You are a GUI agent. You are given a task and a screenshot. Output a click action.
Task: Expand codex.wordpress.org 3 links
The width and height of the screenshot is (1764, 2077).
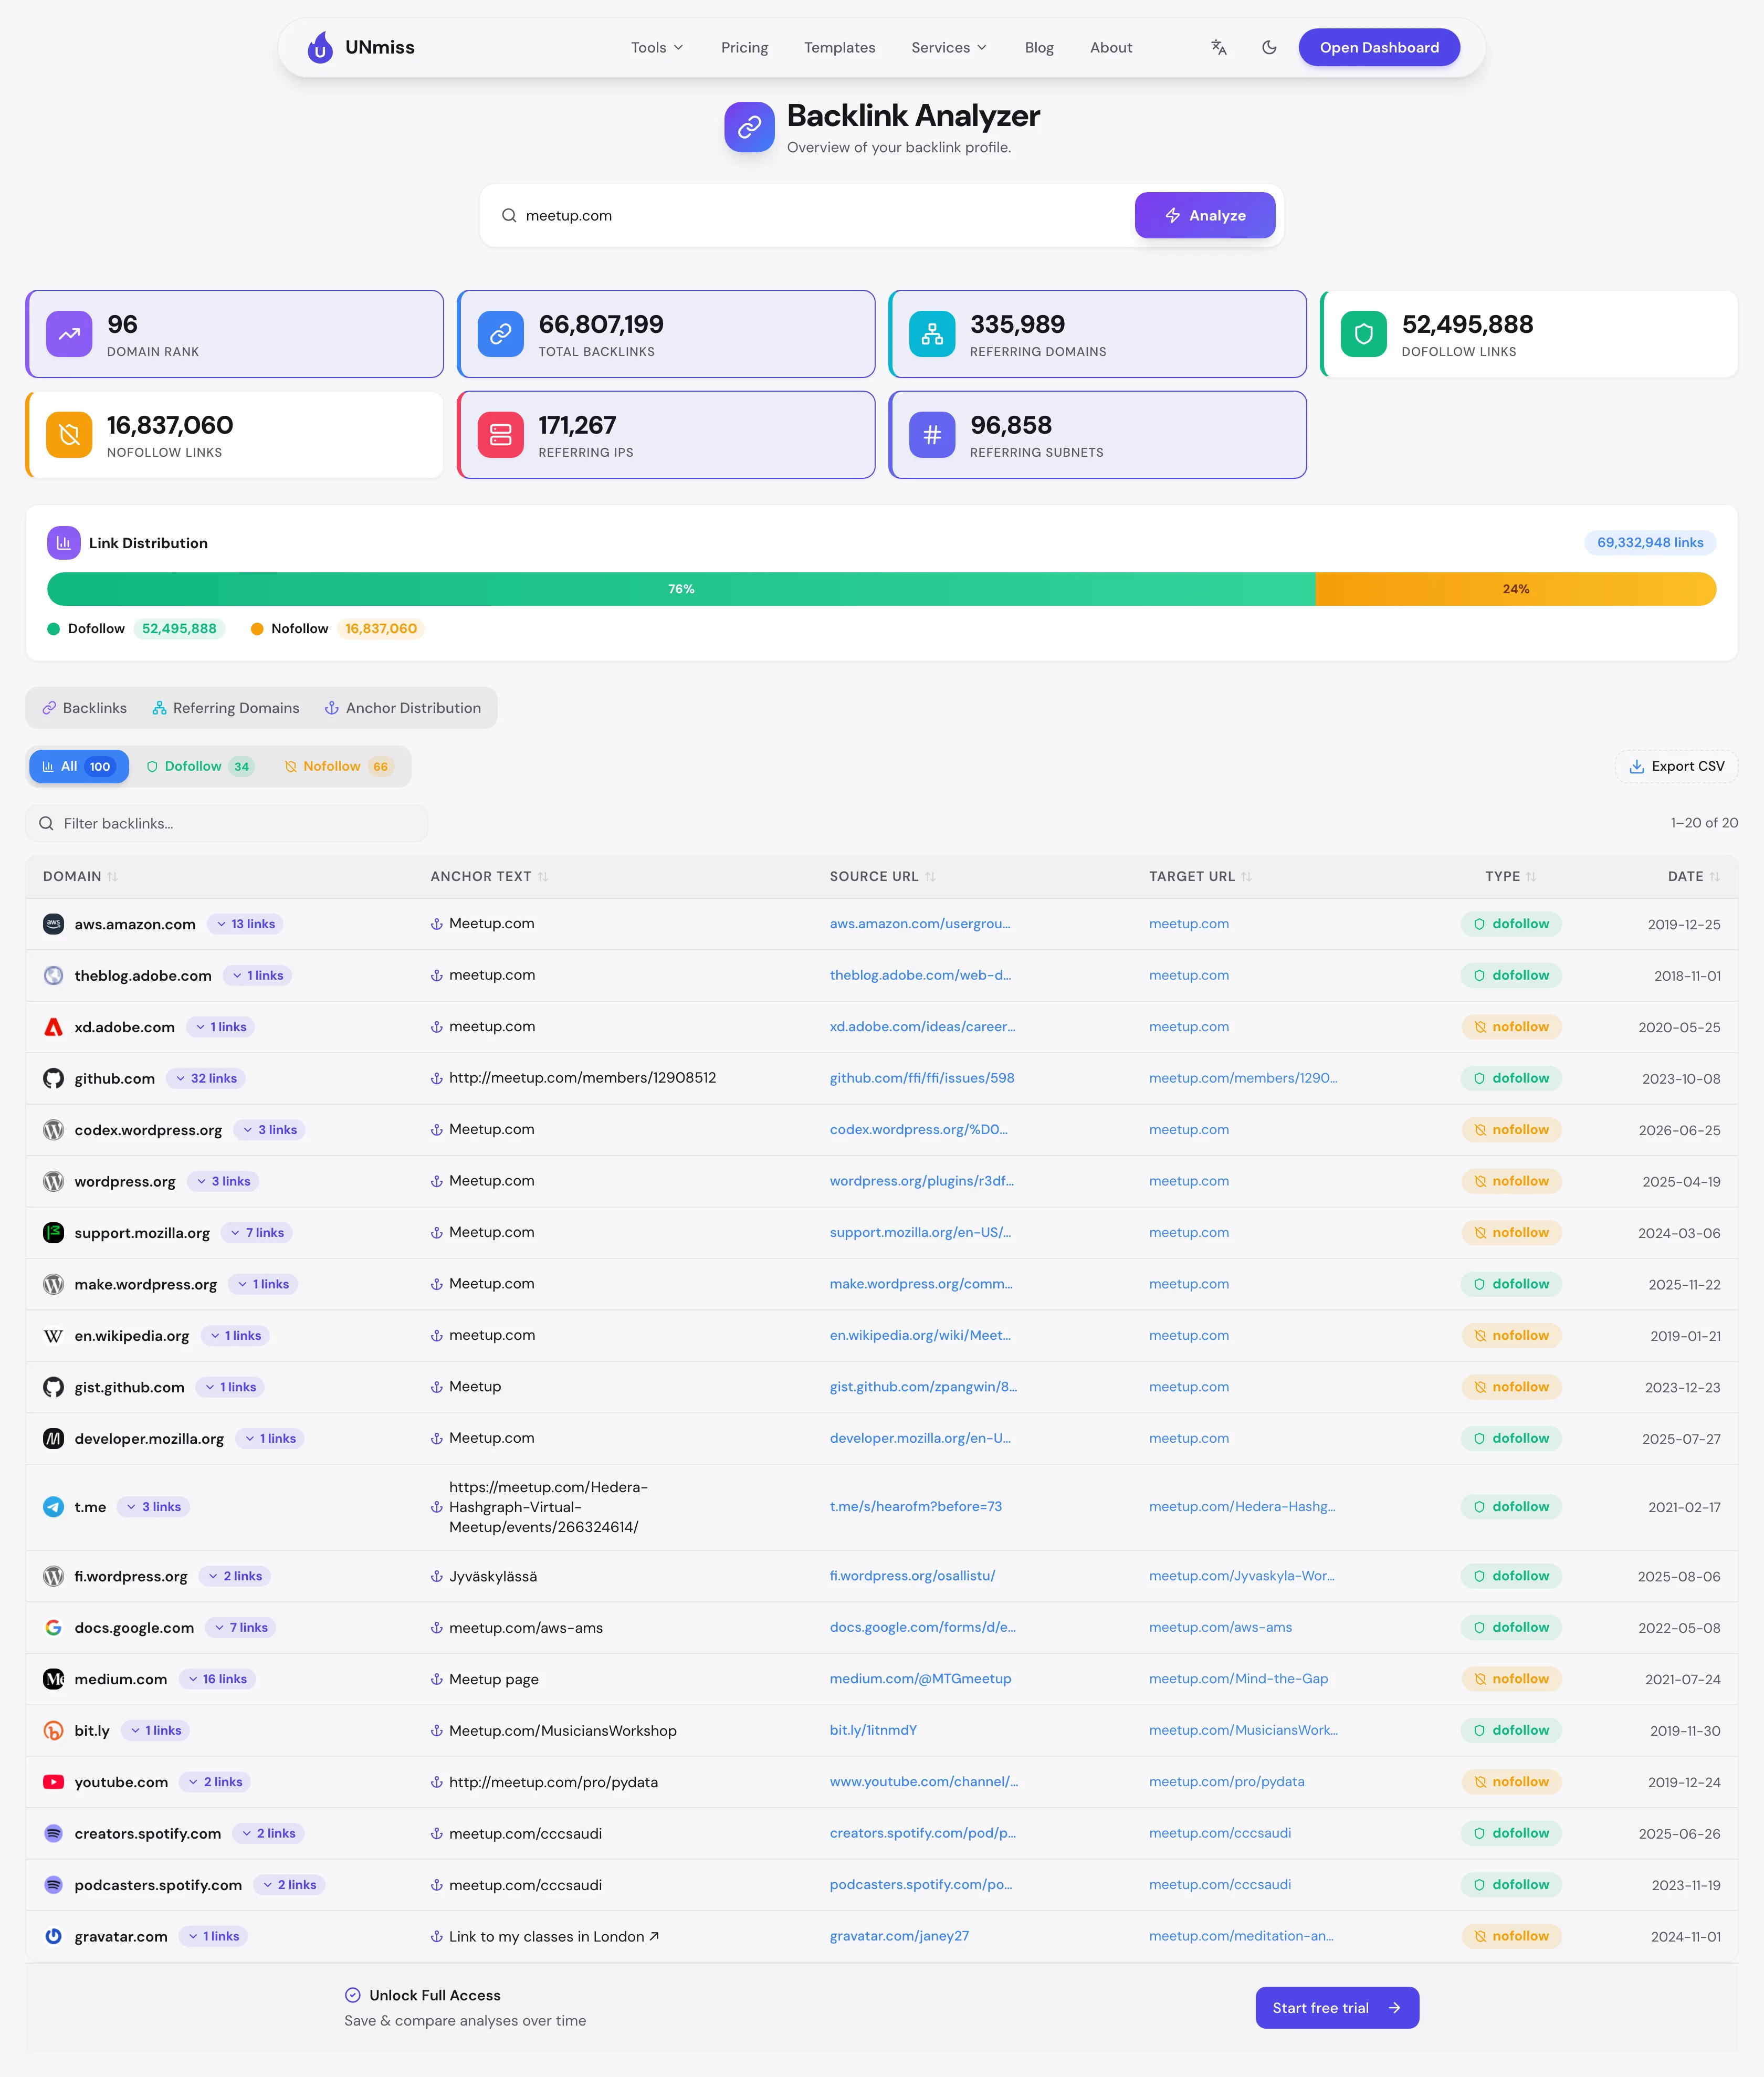point(269,1130)
